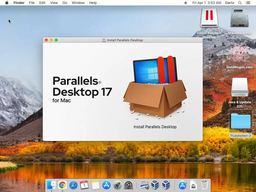This screenshot has width=256, height=192.
Task: Open App Store beside the Launchpad rocket
Action: (x=106, y=185)
